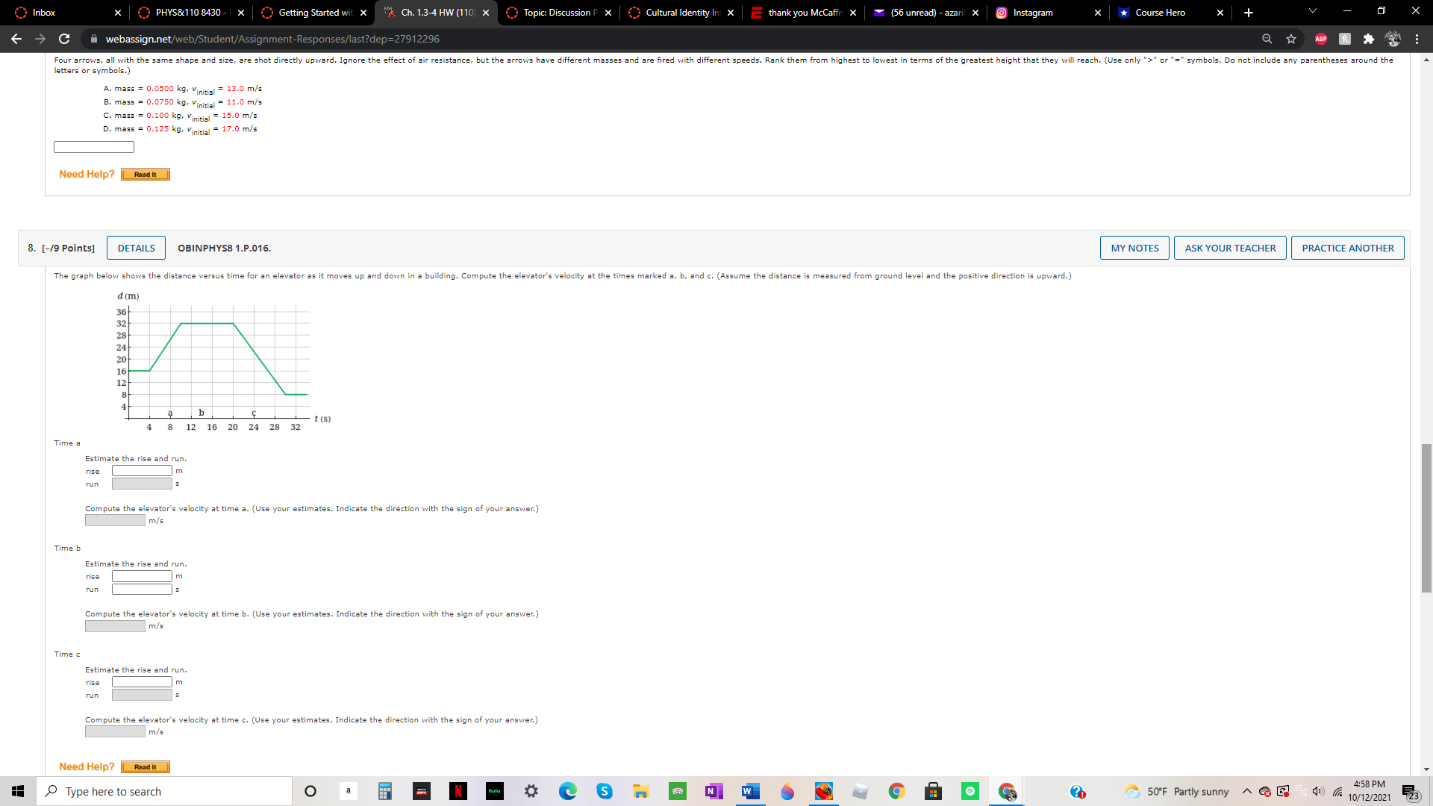
Task: Click the ASK YOUR TEACHER button
Action: pyautogui.click(x=1230, y=248)
